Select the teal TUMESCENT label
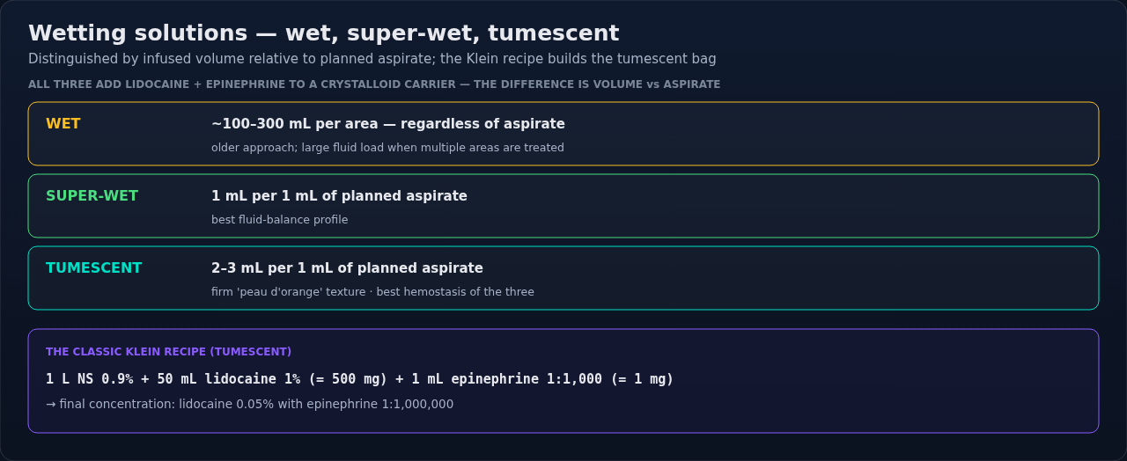This screenshot has height=461, width=1127. point(93,268)
